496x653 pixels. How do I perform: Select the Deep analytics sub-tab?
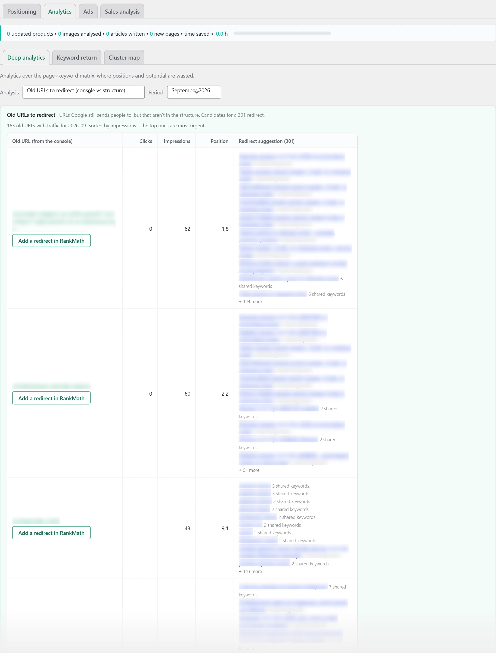26,57
